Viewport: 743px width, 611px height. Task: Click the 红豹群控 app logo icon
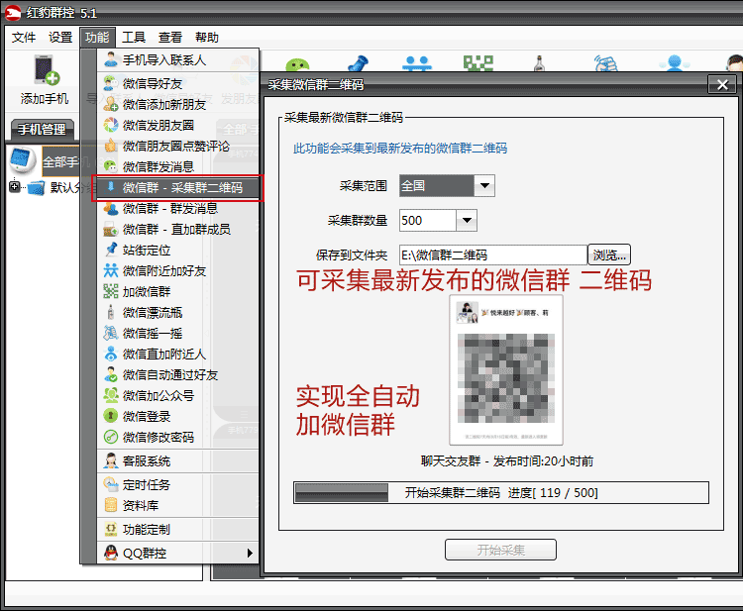[x=13, y=12]
